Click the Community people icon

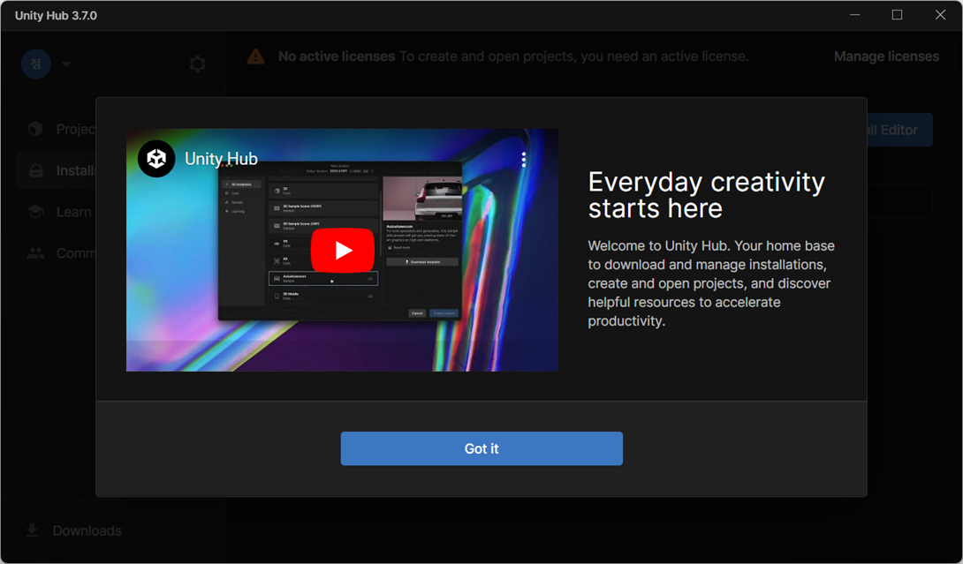pyautogui.click(x=35, y=252)
